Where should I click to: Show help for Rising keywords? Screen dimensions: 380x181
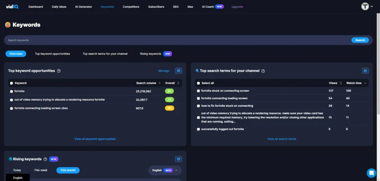point(45,159)
